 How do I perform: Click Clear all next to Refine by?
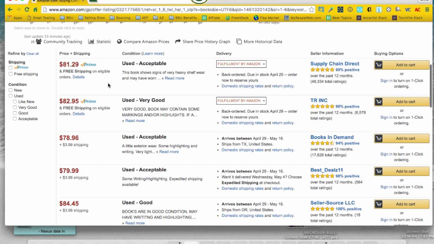33,54
